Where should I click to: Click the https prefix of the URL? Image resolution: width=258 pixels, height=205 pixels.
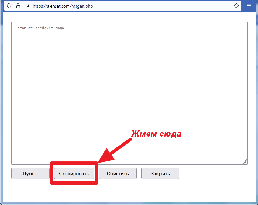coord(38,6)
